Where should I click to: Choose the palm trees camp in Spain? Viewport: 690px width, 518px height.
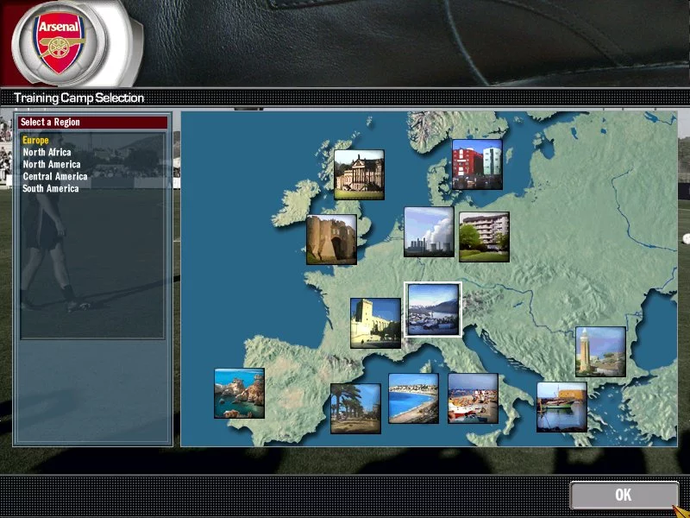pos(355,408)
